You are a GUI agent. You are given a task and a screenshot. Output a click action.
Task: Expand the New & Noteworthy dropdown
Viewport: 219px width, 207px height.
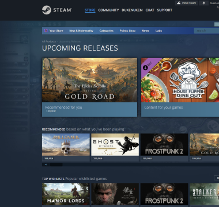coord(81,30)
